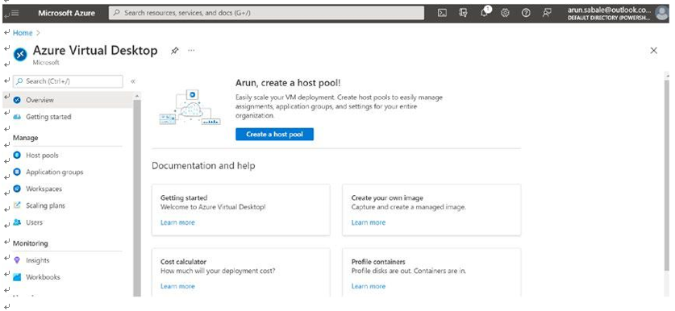Image resolution: width=675 pixels, height=311 pixels.
Task: Click the Monitoring section label
Action: (31, 243)
